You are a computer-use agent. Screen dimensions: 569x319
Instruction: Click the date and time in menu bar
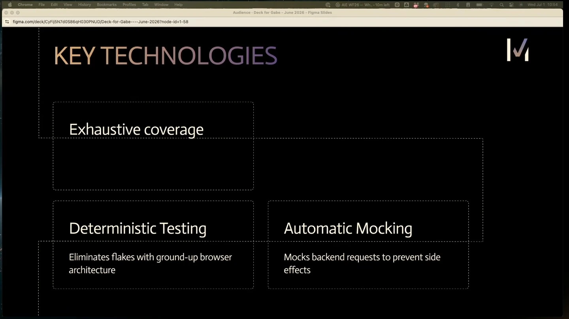click(x=543, y=5)
